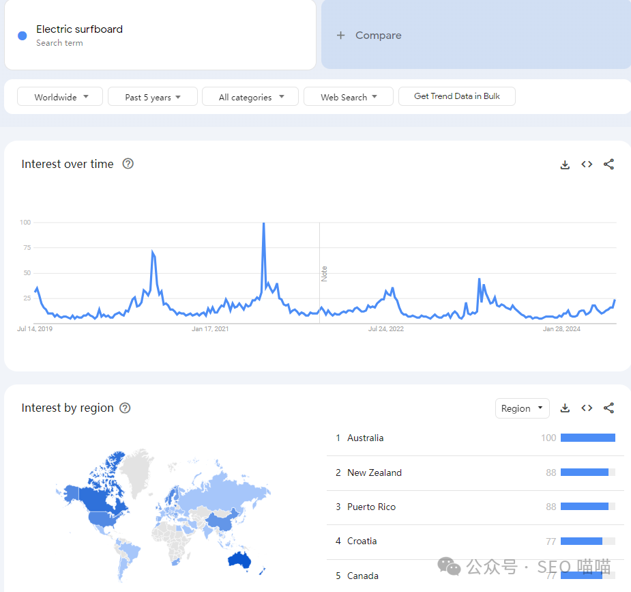Select Australia in the region list
Screen dimensions: 631x592
(x=365, y=438)
